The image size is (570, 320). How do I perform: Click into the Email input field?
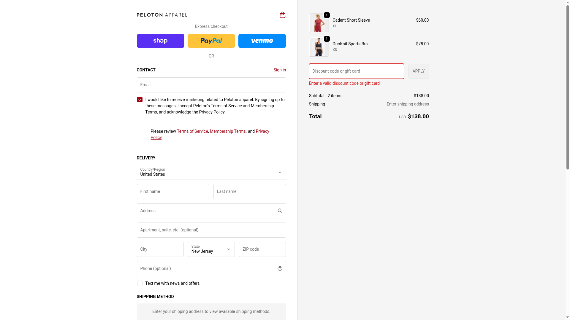pos(211,85)
